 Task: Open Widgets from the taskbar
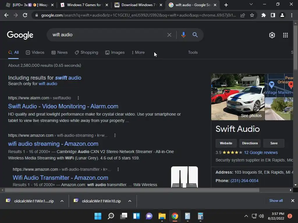click(136, 216)
